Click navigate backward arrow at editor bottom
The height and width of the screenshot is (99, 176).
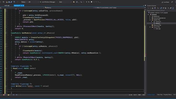pos(13,95)
